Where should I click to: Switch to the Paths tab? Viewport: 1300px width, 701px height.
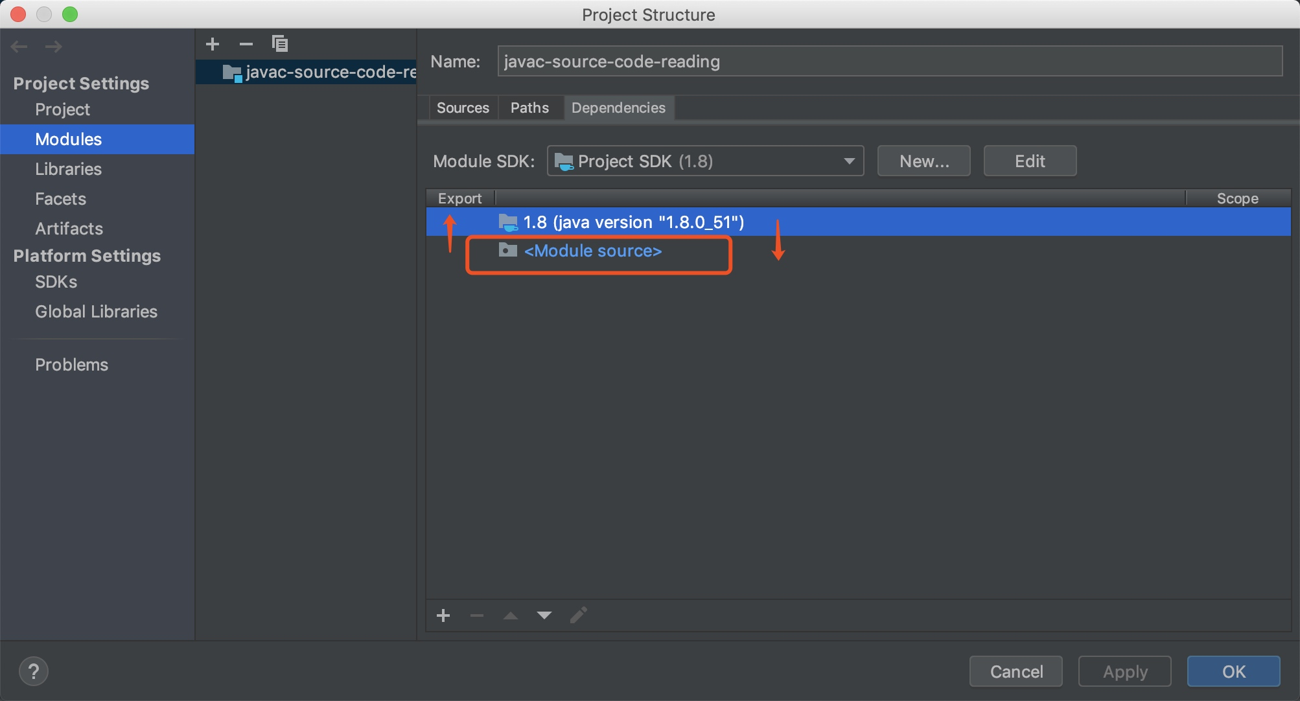529,108
